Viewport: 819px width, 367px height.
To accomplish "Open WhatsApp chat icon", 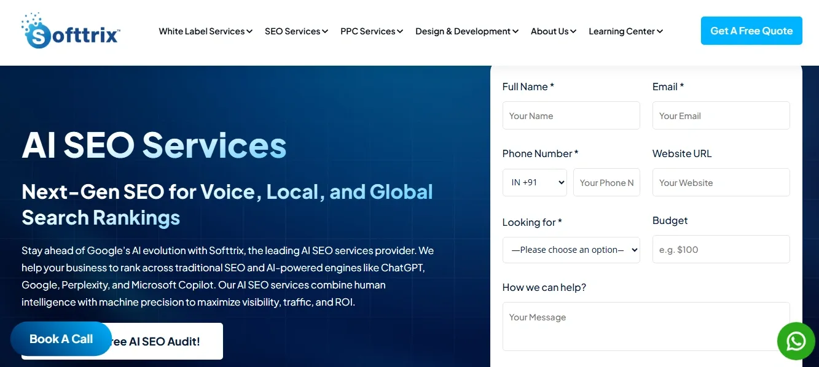I will tap(796, 341).
